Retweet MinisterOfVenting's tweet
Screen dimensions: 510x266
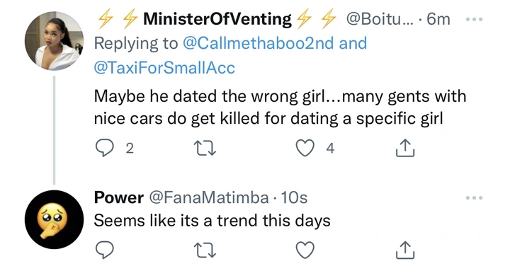click(x=205, y=149)
